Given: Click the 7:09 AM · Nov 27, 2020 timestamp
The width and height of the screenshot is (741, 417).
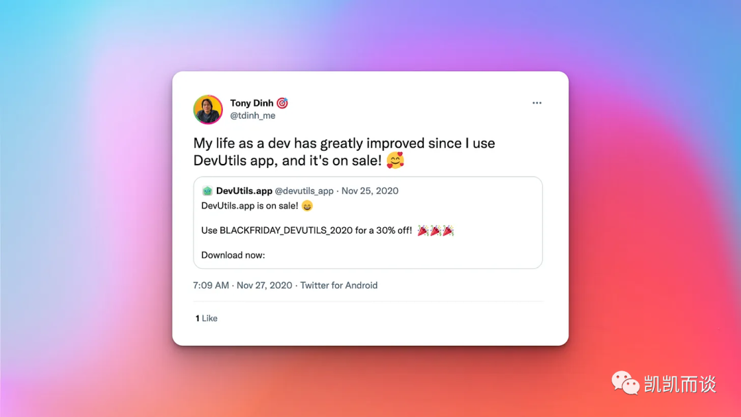Looking at the screenshot, I should click(x=242, y=285).
